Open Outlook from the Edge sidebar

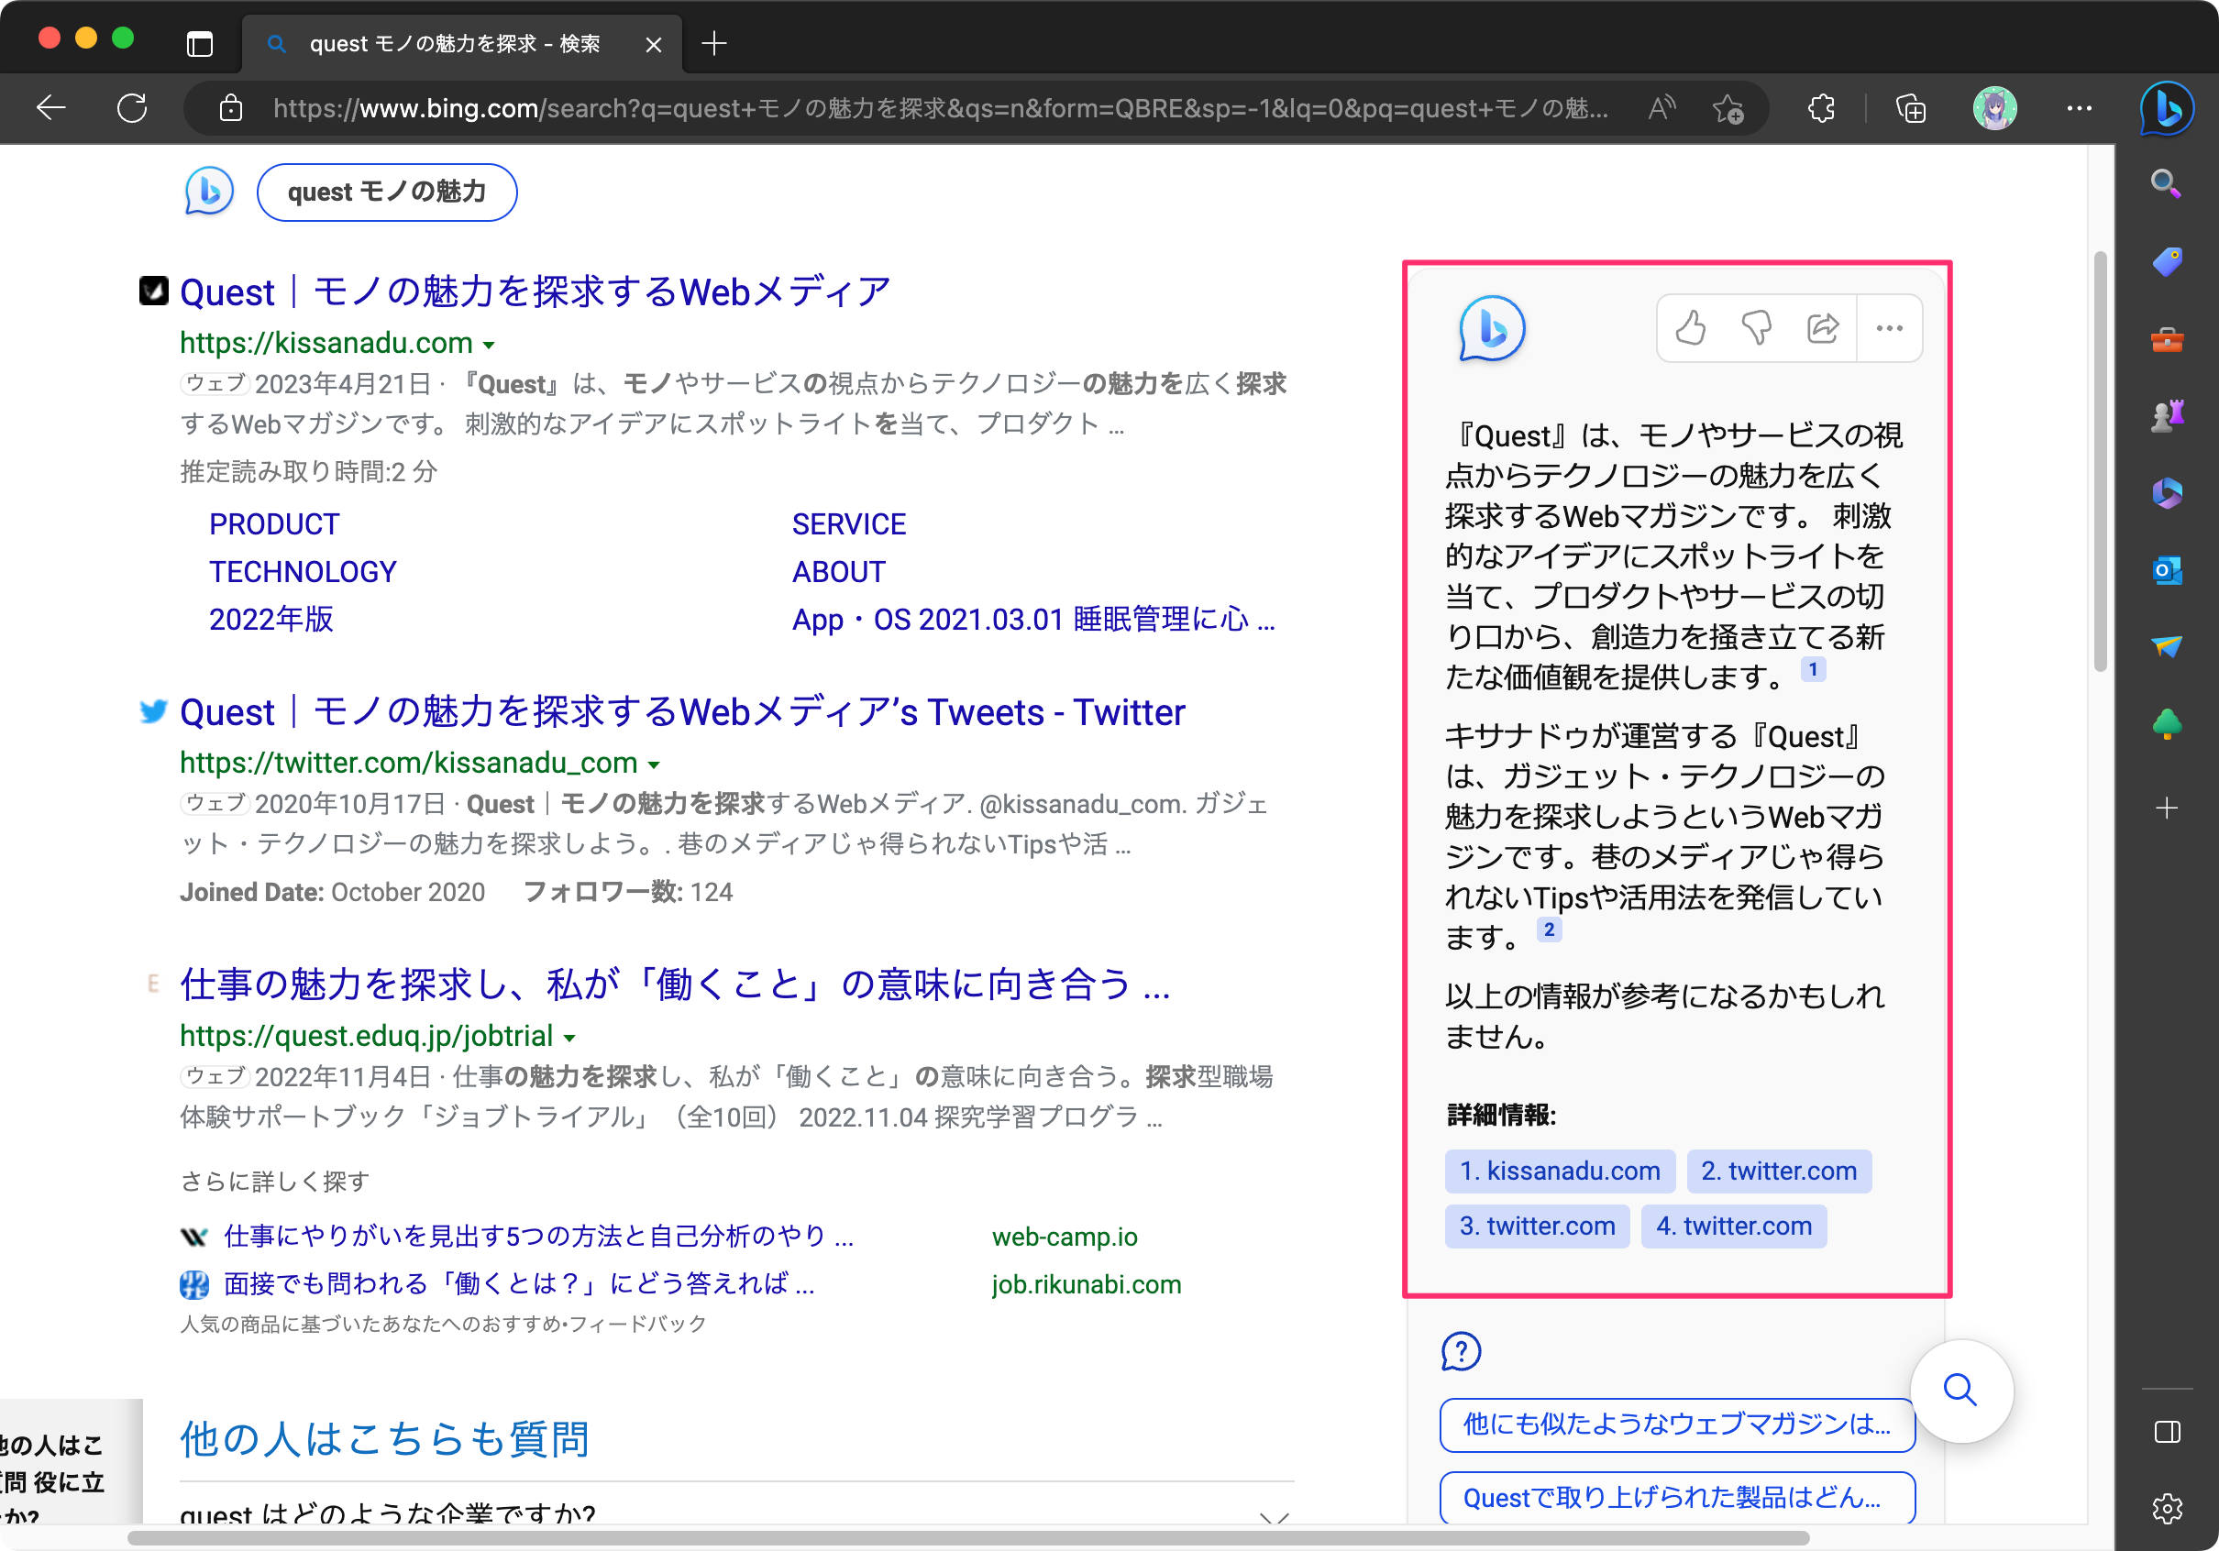point(2166,570)
